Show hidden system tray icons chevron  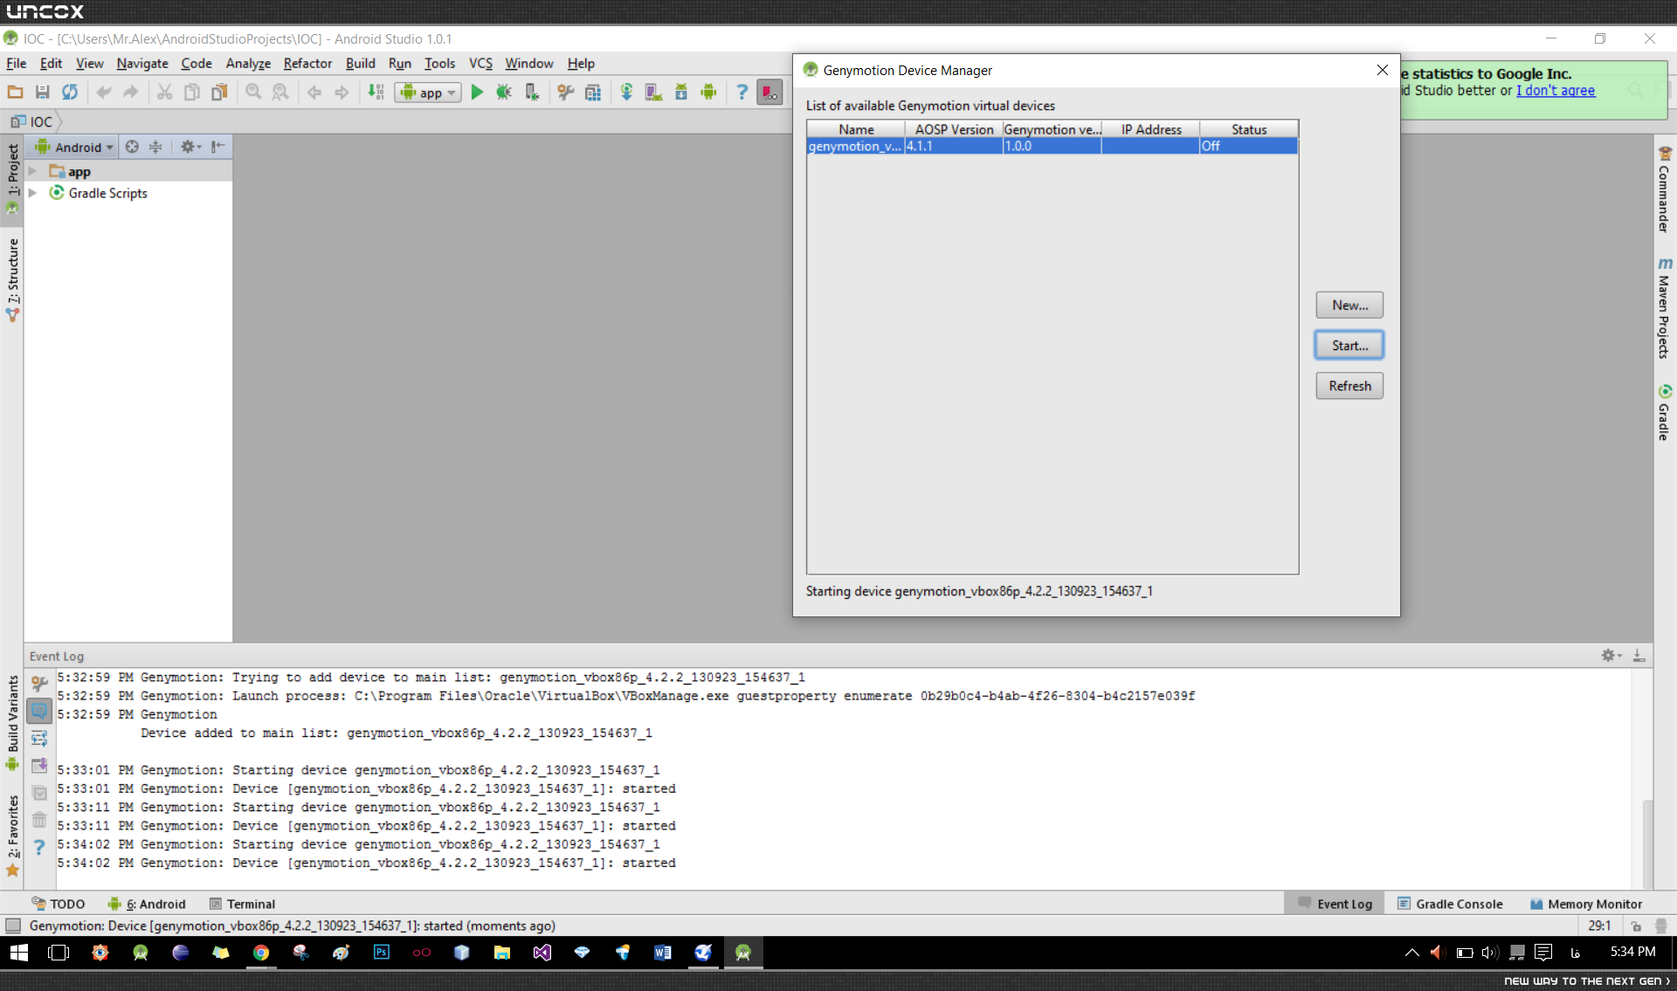pos(1411,953)
